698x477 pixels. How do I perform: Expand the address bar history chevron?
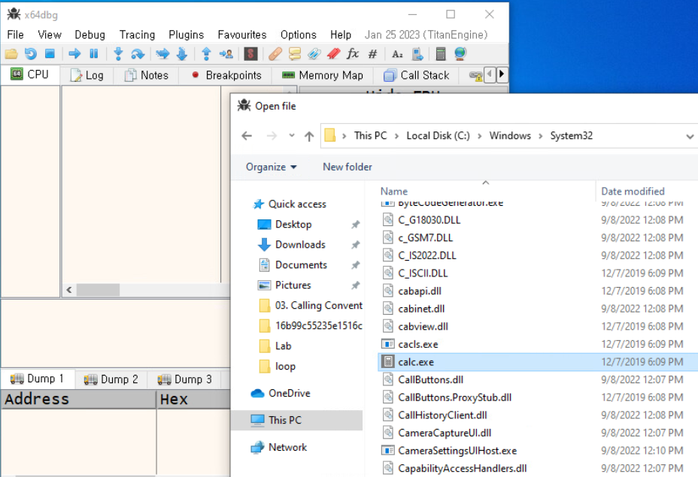(690, 137)
